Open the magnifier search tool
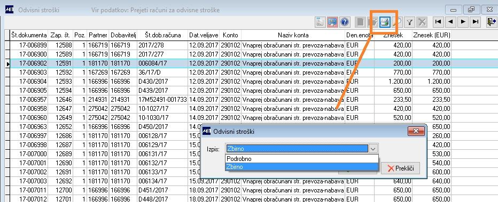 (397, 22)
